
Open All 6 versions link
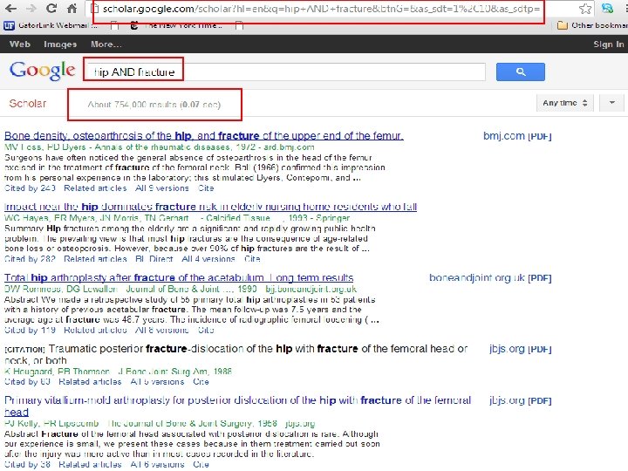(x=157, y=464)
